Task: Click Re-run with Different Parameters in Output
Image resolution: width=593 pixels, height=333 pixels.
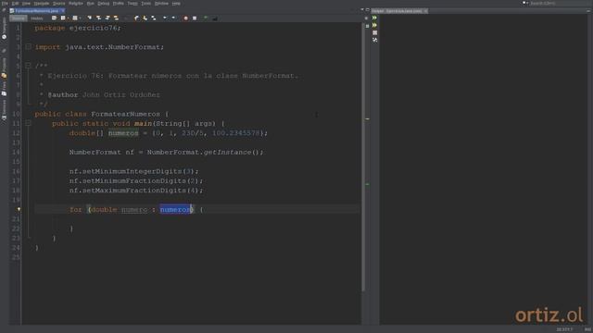Action: point(374,25)
